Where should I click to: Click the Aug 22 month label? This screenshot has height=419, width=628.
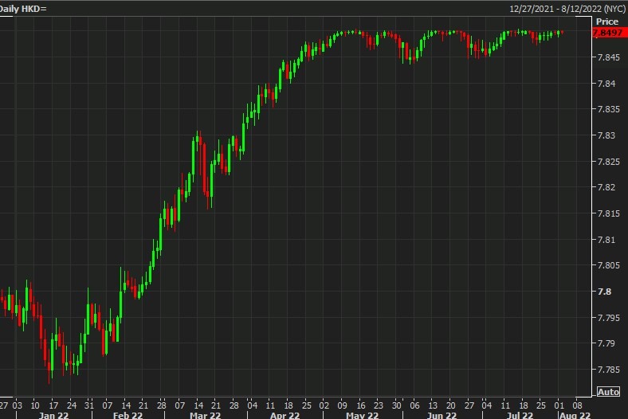coord(575,415)
